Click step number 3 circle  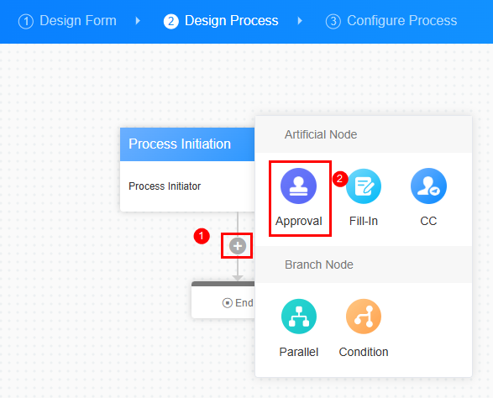333,22
